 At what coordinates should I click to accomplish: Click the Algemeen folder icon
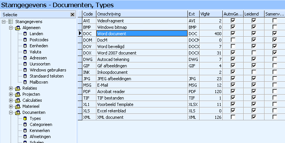click(x=18, y=28)
